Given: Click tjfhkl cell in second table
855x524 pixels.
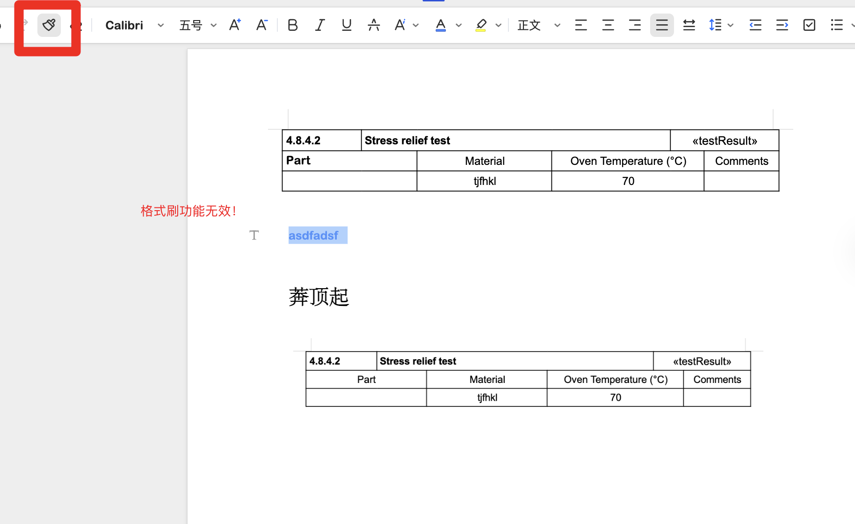Looking at the screenshot, I should pos(487,397).
